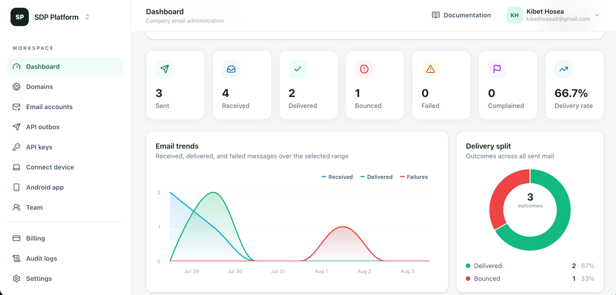Click the Failed warning triangle icon
Screen dimensions: 616x295
point(430,69)
